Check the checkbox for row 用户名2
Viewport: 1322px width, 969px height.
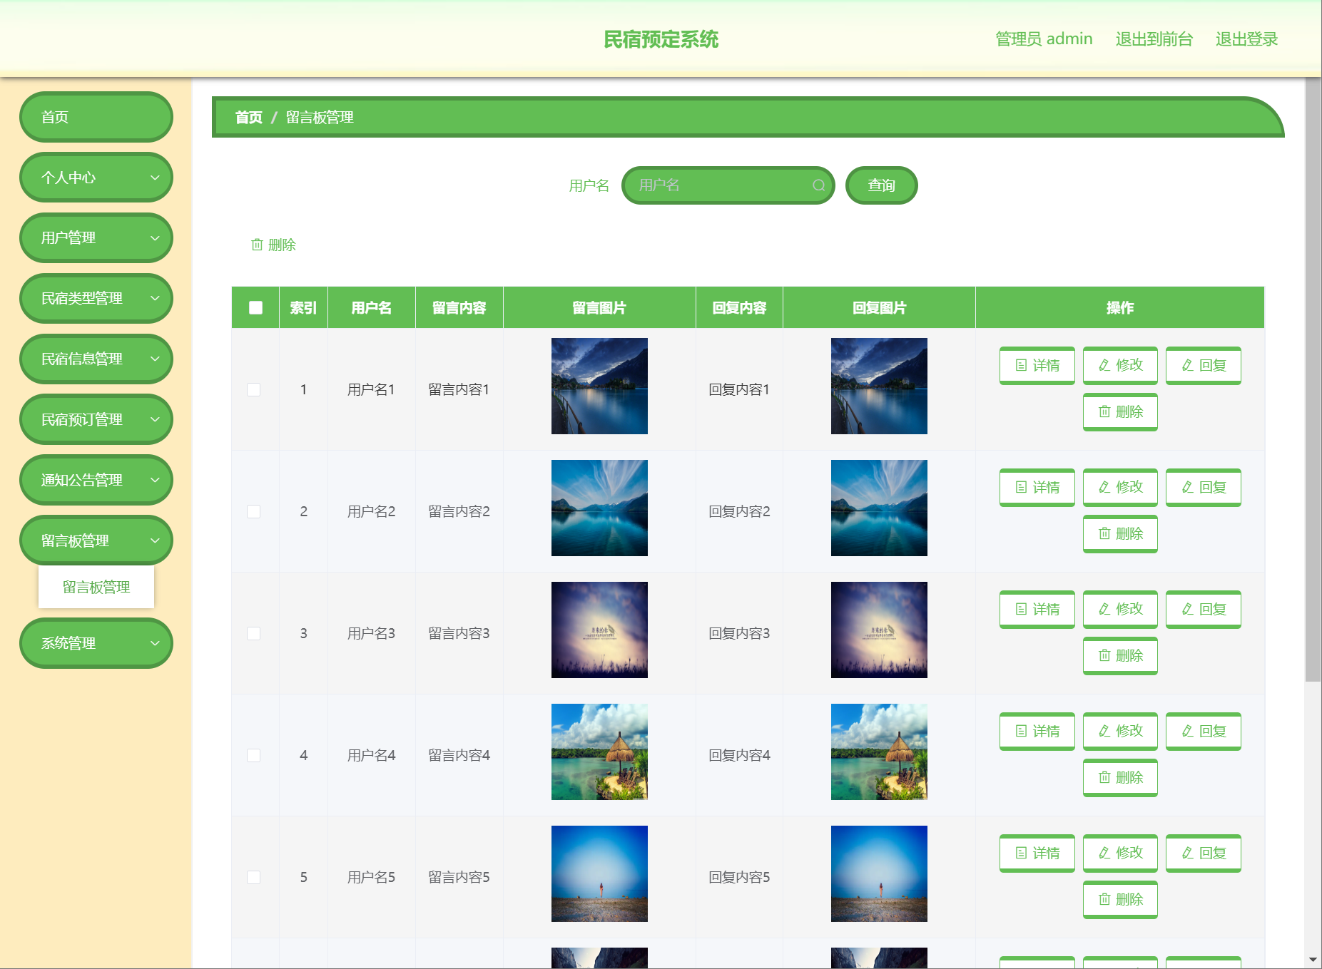pos(254,511)
